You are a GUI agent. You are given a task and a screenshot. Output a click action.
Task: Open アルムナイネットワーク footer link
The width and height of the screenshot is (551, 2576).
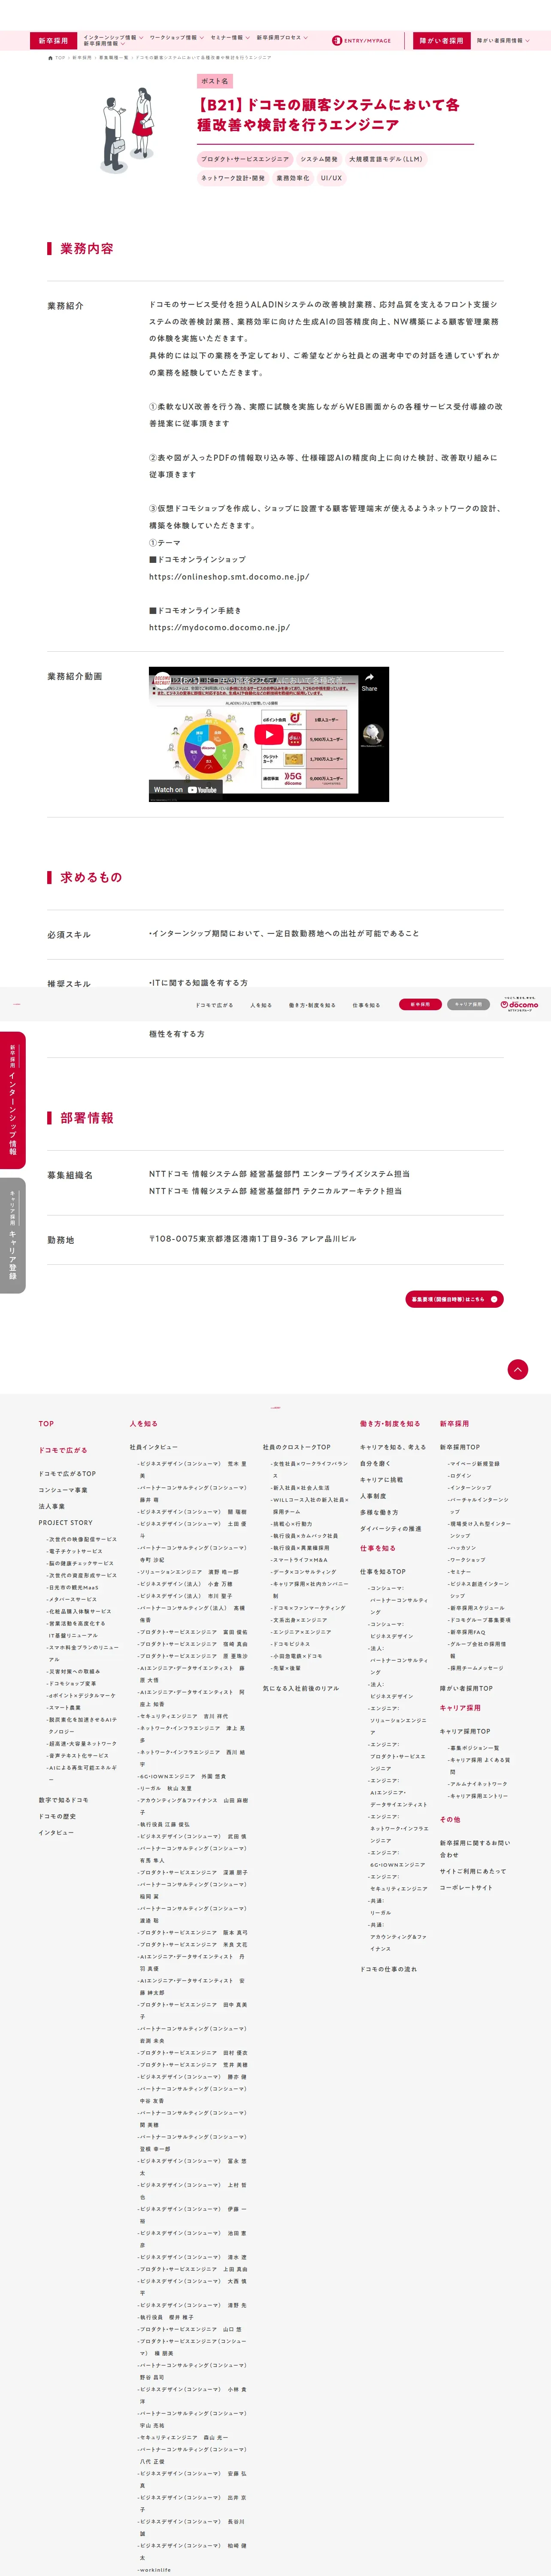[x=478, y=1784]
